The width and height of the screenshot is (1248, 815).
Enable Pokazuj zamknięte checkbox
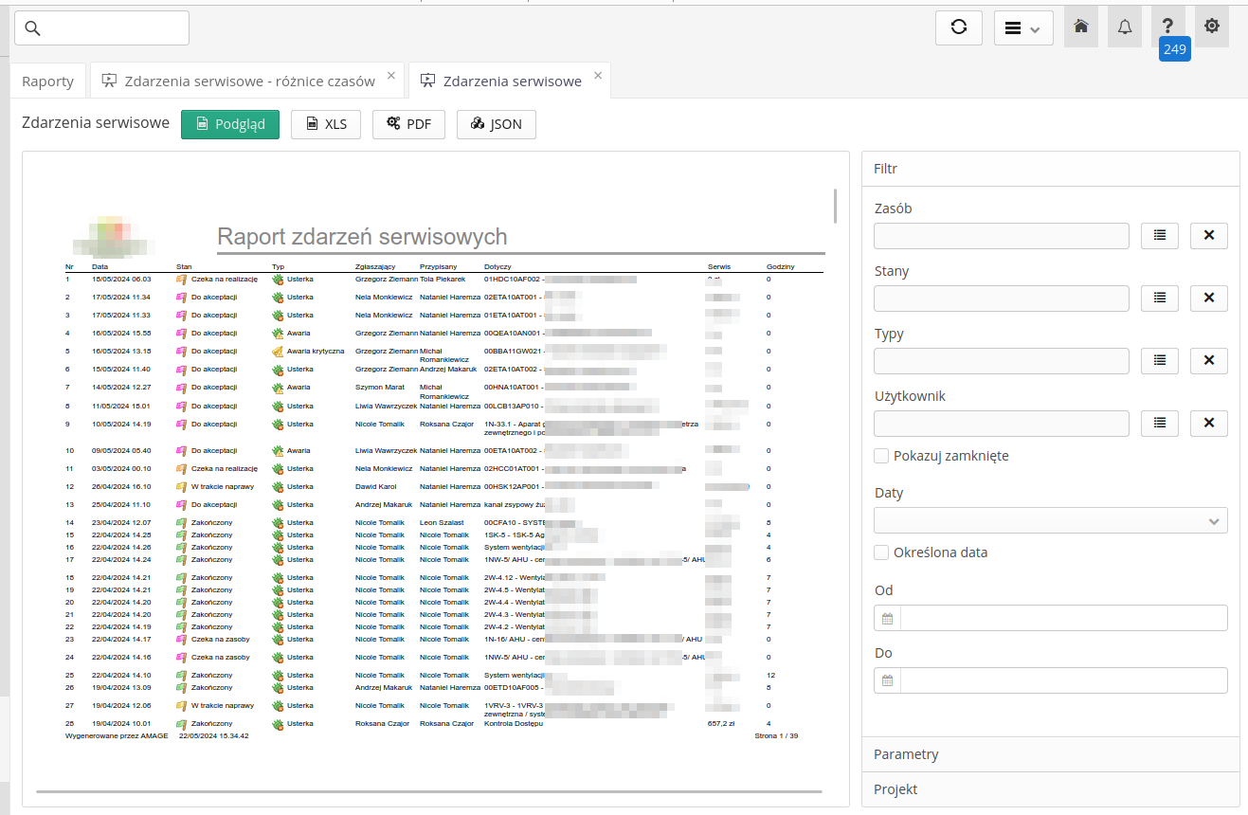pyautogui.click(x=882, y=456)
